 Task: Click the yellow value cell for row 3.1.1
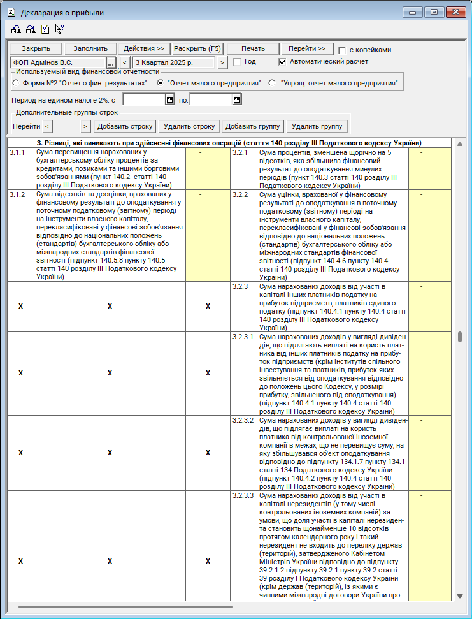coord(208,169)
